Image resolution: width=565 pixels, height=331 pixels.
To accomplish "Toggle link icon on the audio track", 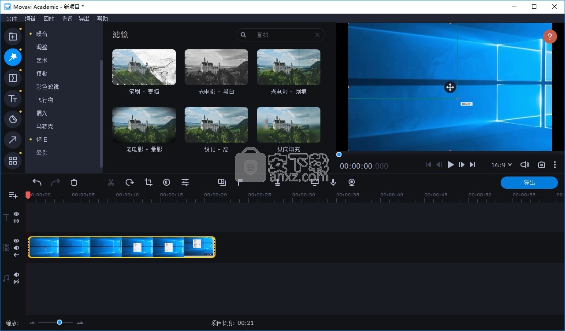I will [x=16, y=282].
